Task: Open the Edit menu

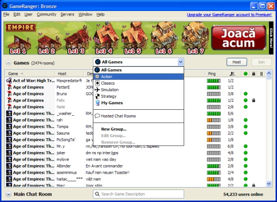Action: pyautogui.click(x=17, y=14)
